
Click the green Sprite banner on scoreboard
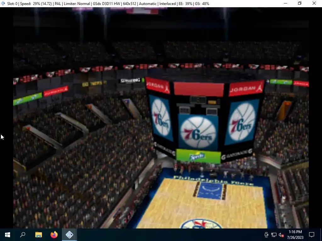click(x=198, y=156)
